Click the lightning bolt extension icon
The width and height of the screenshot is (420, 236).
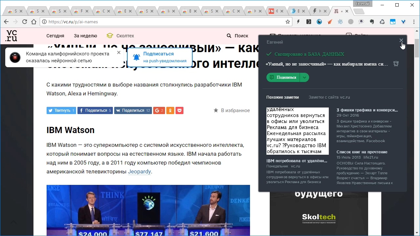point(298,22)
